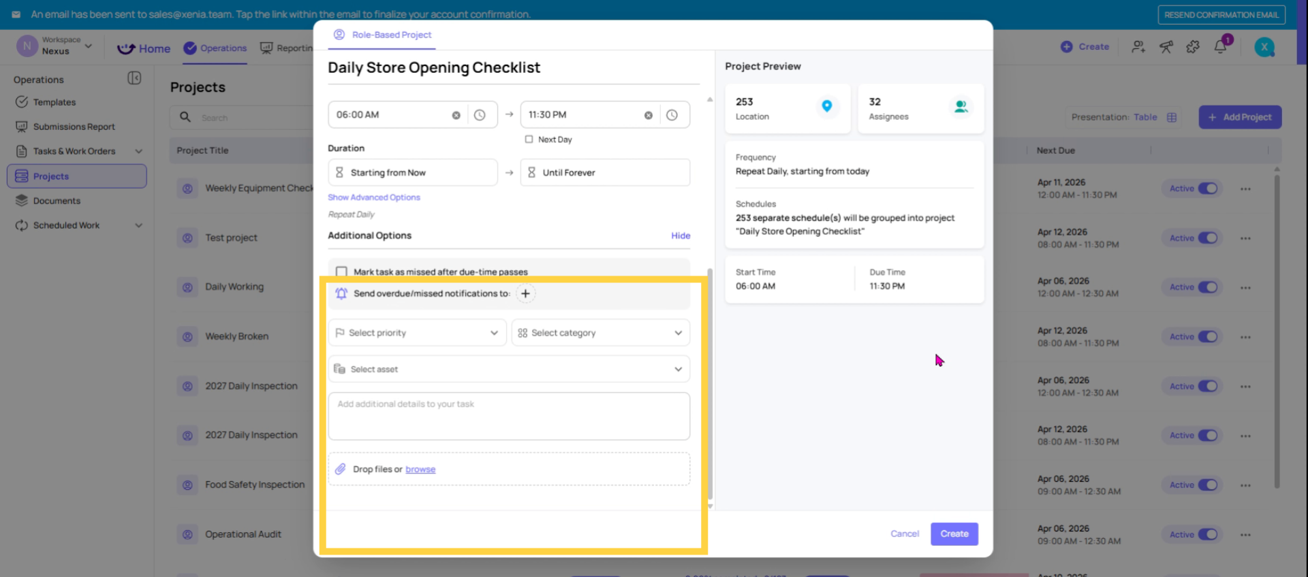Screen dimensions: 1308x577
Task: Collapse the Operations sidebar panel icon
Action: point(134,78)
